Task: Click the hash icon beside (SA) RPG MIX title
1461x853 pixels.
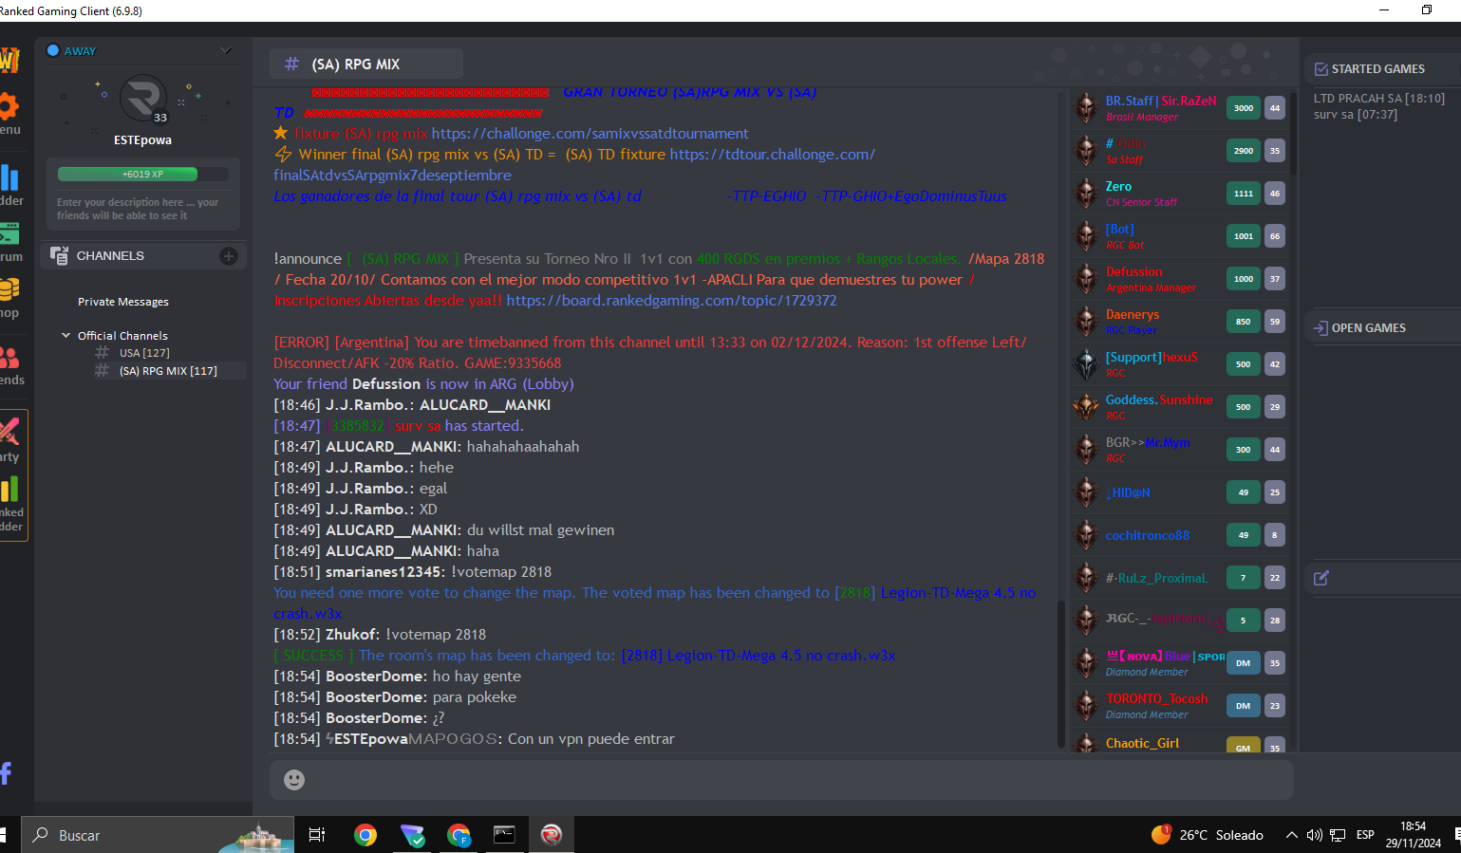Action: pyautogui.click(x=291, y=64)
